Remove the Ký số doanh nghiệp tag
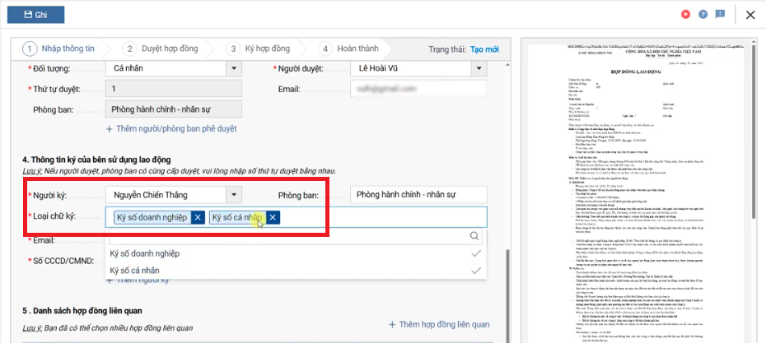The width and height of the screenshot is (766, 343). click(198, 218)
